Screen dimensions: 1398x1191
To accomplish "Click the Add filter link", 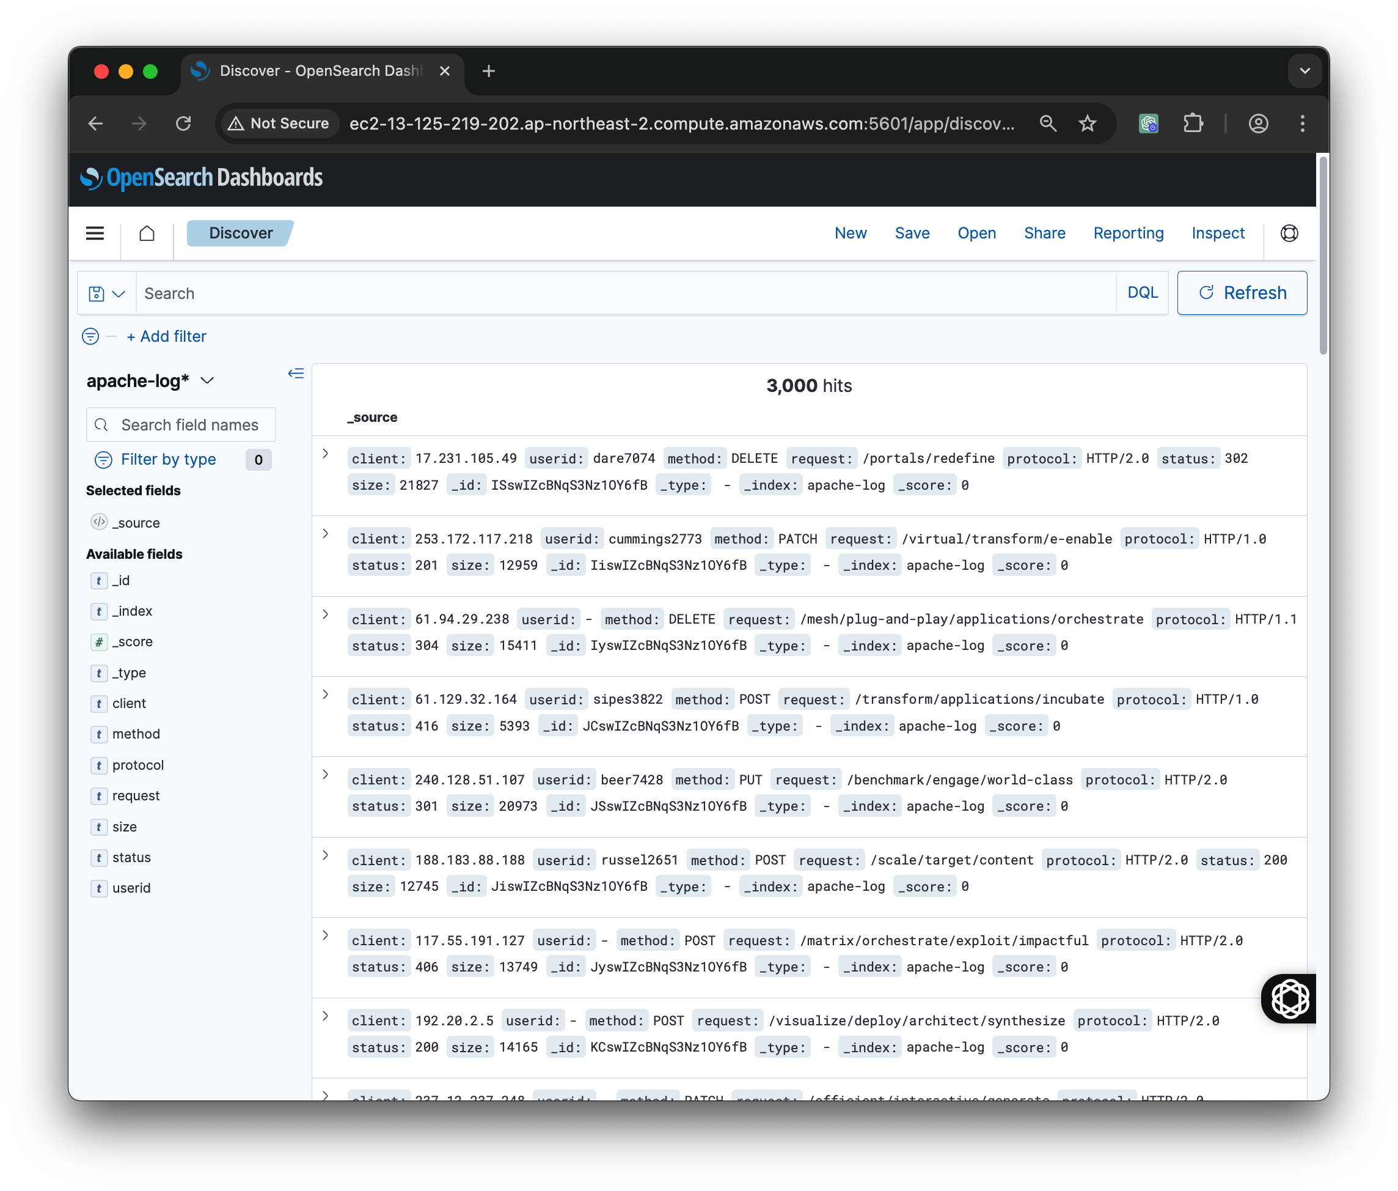I will click(167, 336).
